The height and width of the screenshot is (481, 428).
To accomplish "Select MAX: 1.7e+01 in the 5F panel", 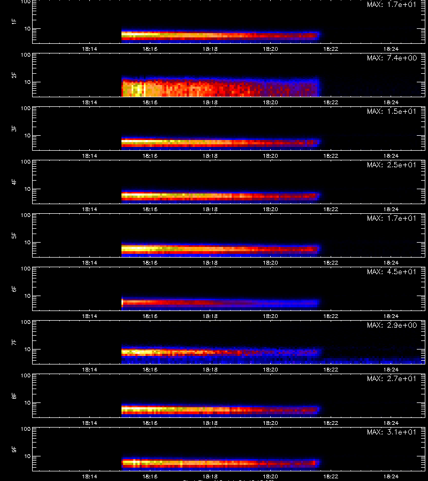I will pyautogui.click(x=392, y=219).
